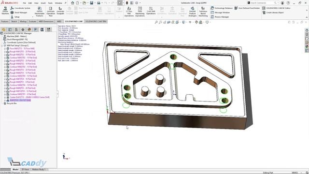Screen dimensions: 309x174
Task: Switch to FeatureManager design tree tab icon
Action: coord(3,29)
